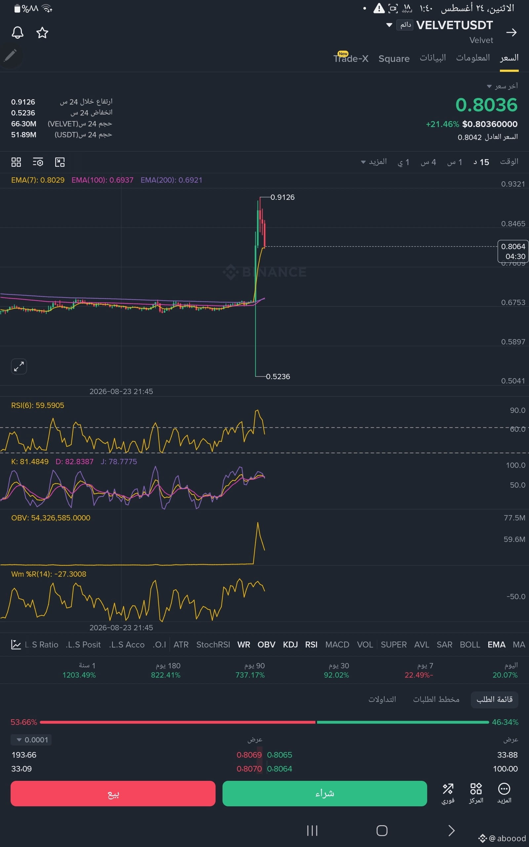Open the chart grid layout icon
Viewport: 529px width, 847px height.
tap(16, 162)
